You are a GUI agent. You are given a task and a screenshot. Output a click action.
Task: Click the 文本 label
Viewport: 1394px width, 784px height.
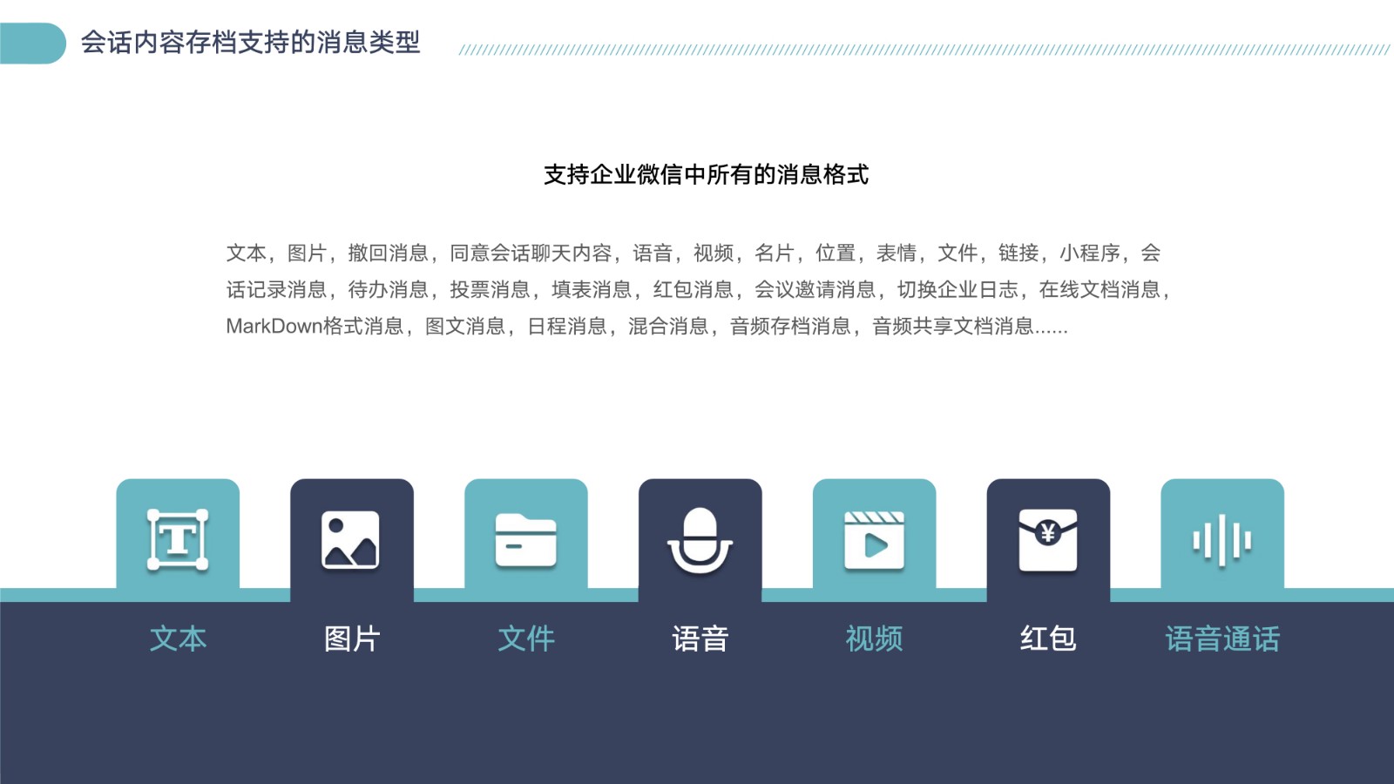pos(178,639)
